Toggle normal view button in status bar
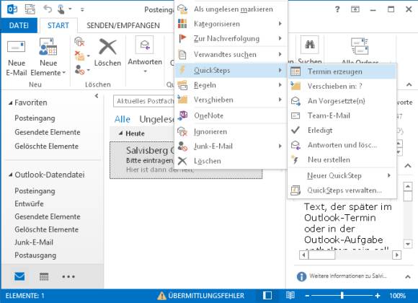This screenshot has width=418, height=303. click(267, 295)
